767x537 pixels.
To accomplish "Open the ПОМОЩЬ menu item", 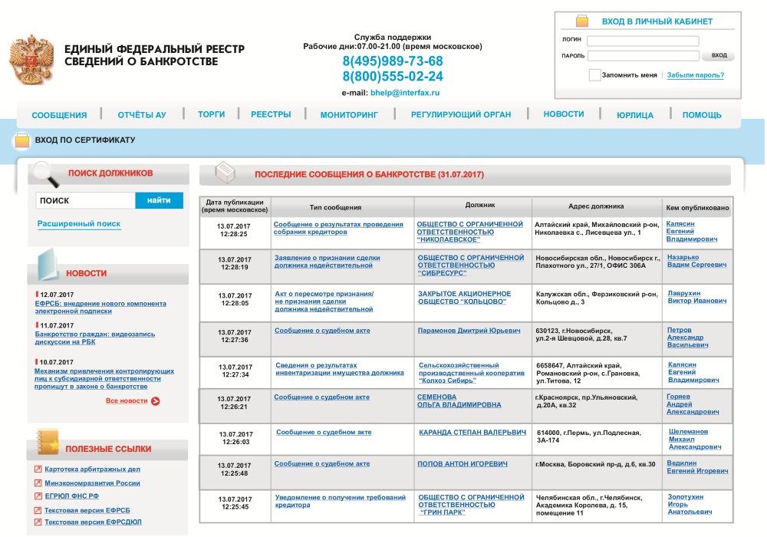I will tap(702, 115).
